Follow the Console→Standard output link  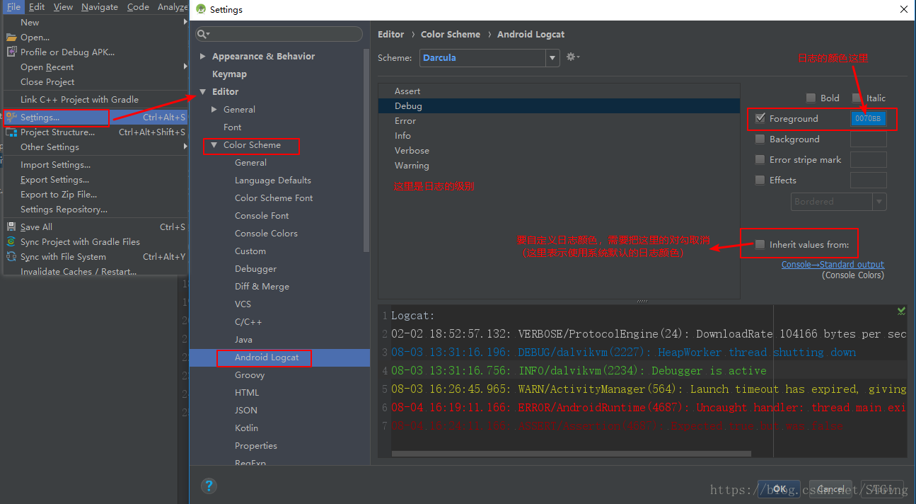tap(833, 265)
